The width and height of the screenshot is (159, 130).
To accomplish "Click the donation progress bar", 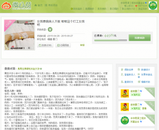I will point(111,40).
